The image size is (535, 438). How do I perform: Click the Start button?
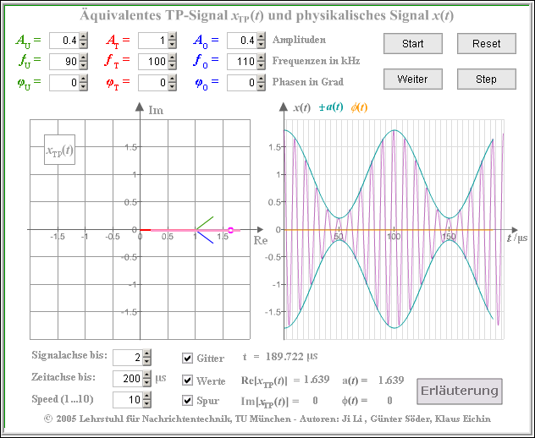[412, 43]
